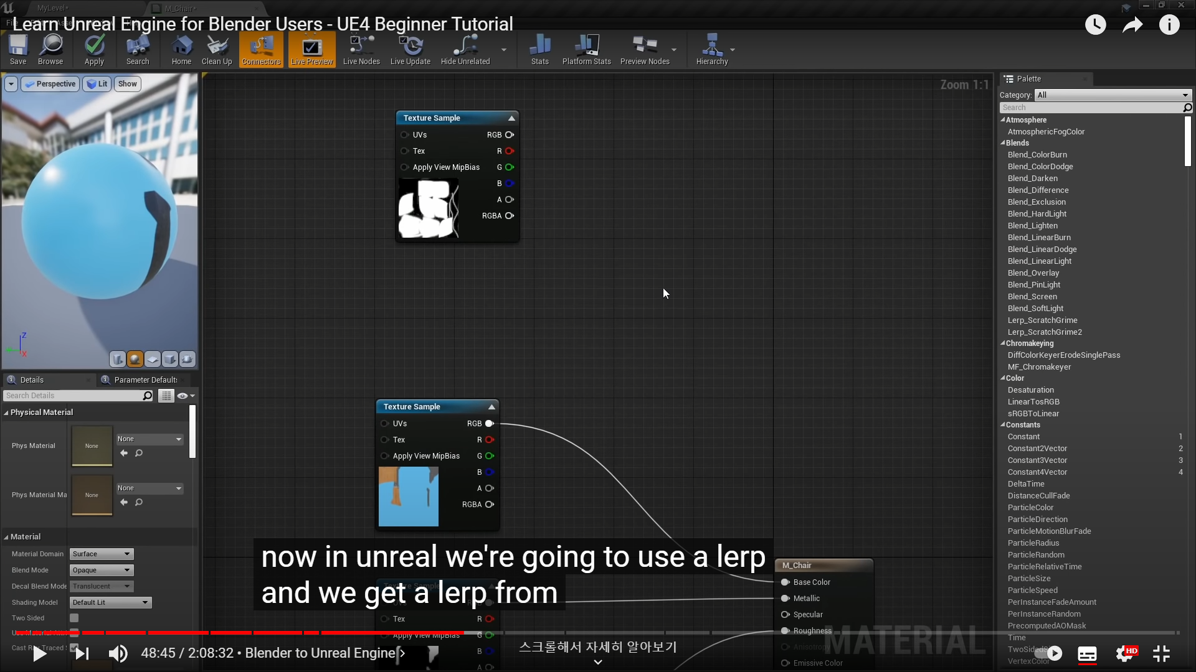Select Blend_Overlay in the palette list
This screenshot has height=672, width=1196.
click(1033, 273)
